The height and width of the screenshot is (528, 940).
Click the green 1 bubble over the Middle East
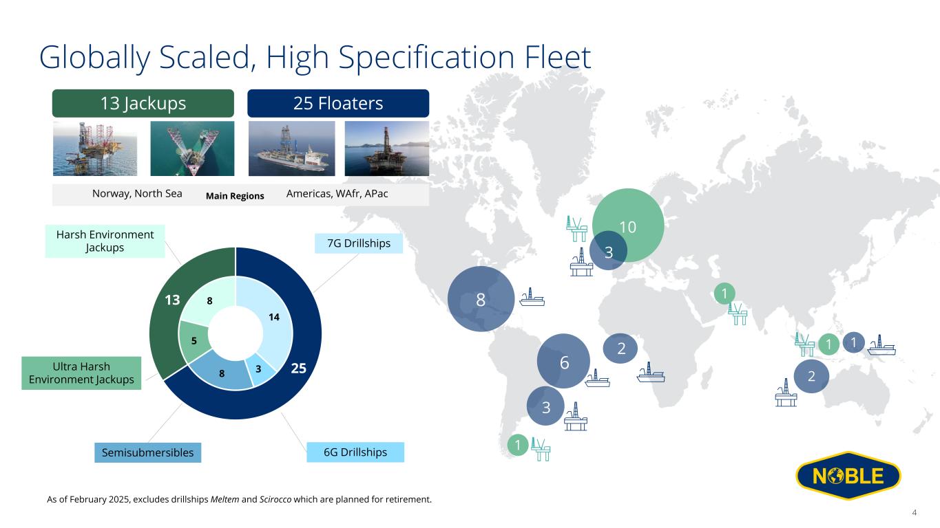tap(724, 294)
